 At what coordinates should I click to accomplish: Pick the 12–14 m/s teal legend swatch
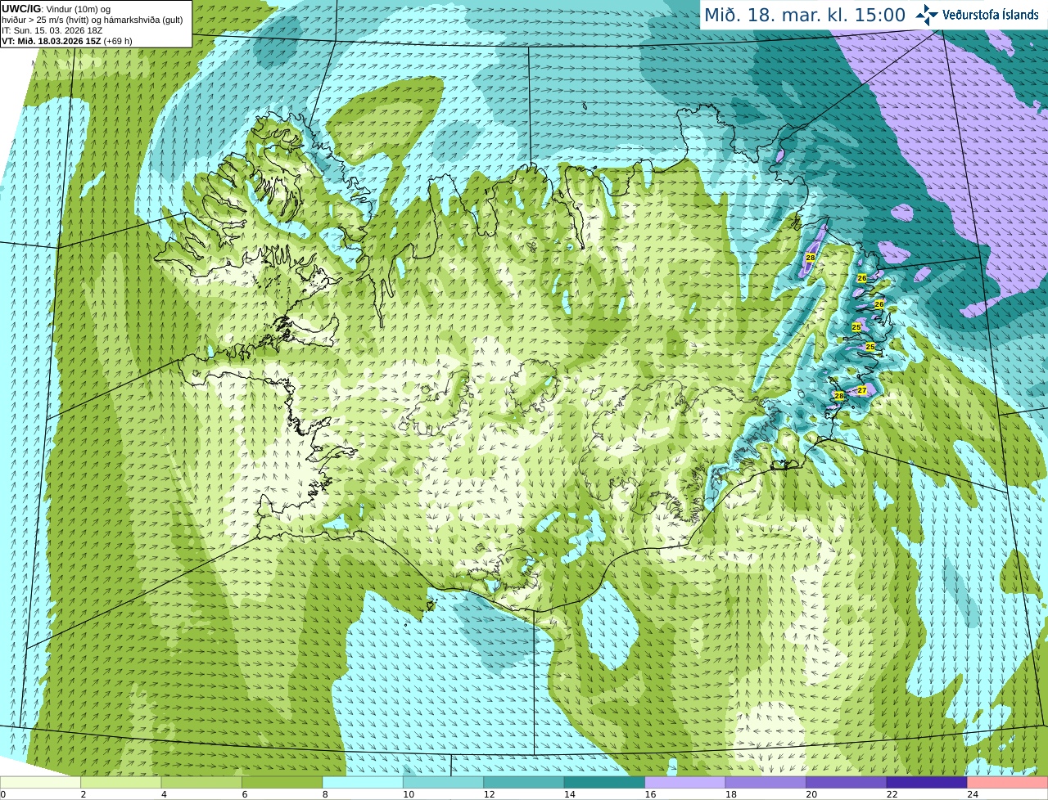(524, 782)
